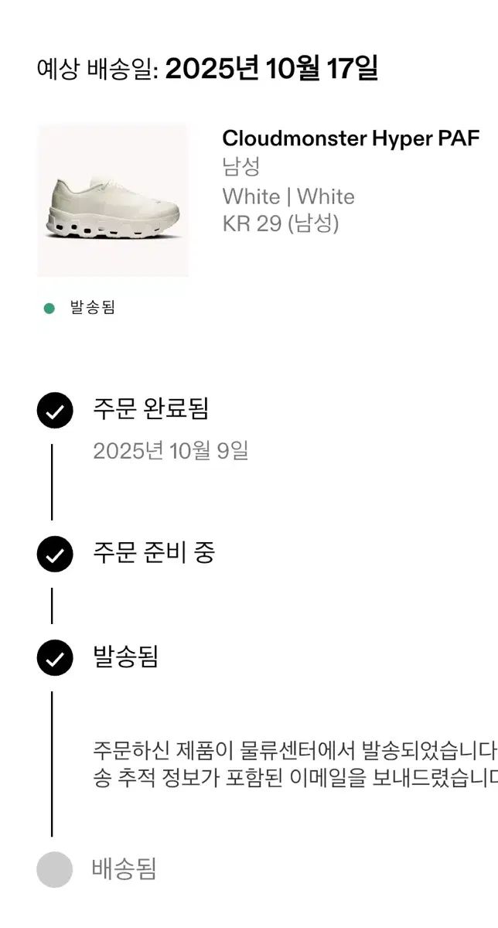Click the shipment notice mentioning 물류센터
498x928 pixels.
click(294, 750)
